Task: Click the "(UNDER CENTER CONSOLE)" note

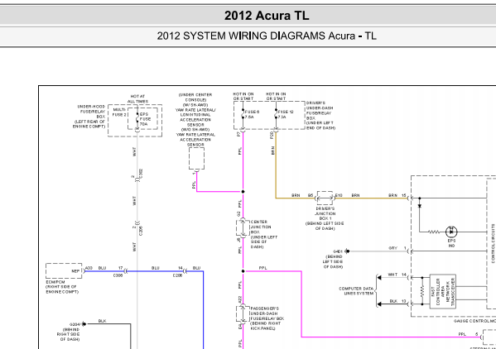Action: tap(195, 98)
